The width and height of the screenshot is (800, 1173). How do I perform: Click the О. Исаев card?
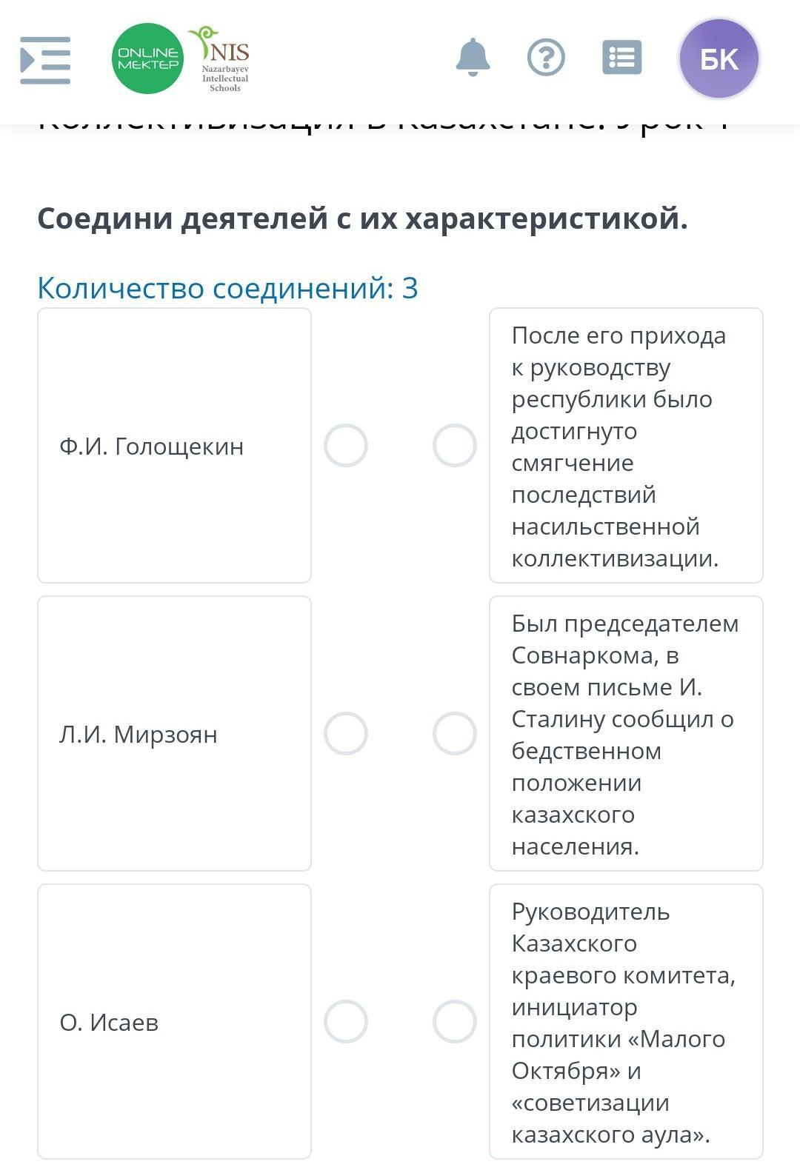[x=174, y=1022]
